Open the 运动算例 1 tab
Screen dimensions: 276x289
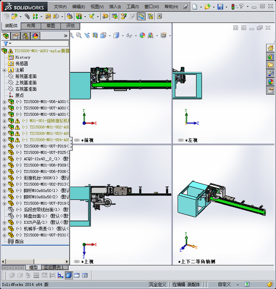55,267
